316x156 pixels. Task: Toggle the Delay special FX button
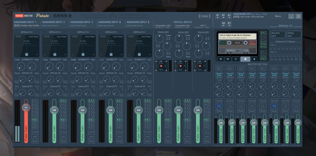pyautogui.click(x=293, y=34)
